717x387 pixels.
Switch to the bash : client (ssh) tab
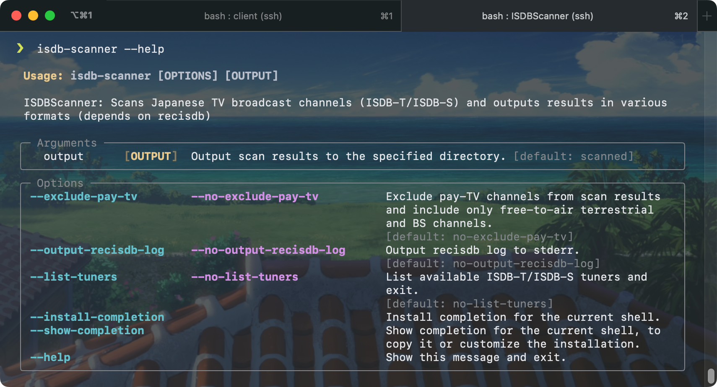tap(243, 16)
